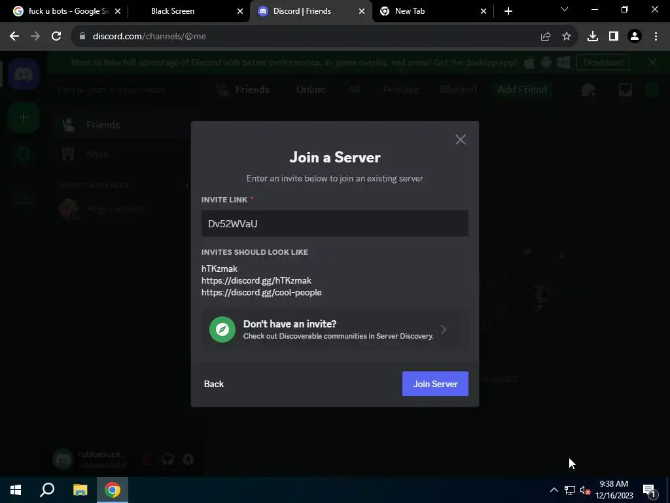670x503 pixels.
Task: Open Windows Start menu
Action: pos(16,490)
